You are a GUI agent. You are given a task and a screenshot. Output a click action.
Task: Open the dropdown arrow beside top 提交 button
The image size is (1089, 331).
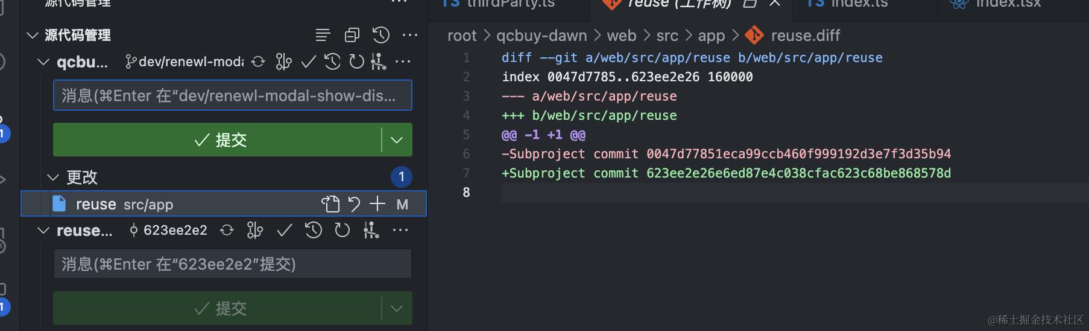point(397,140)
